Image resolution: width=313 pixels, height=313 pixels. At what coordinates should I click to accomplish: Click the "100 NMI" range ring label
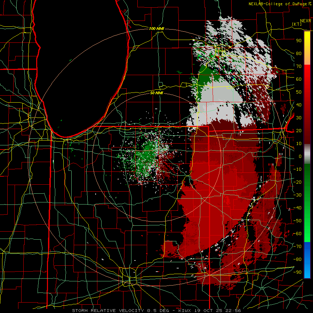(156, 29)
